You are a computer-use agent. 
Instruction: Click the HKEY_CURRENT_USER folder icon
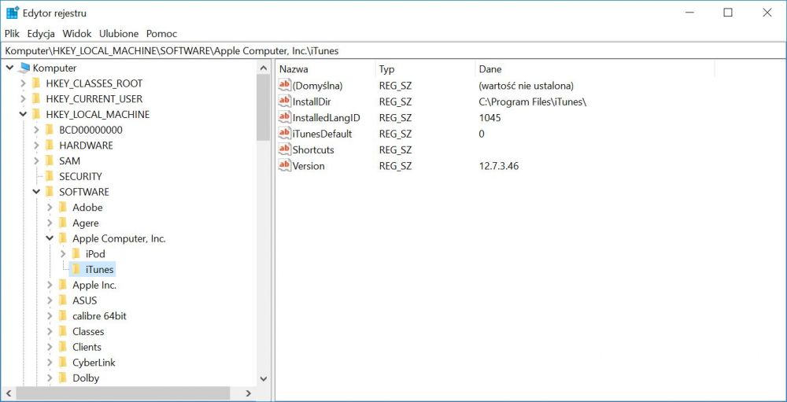click(35, 99)
